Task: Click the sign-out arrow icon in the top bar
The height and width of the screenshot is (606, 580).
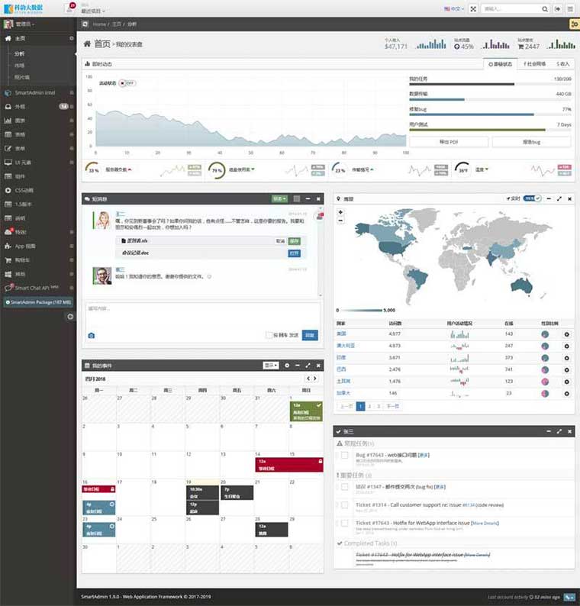Action: 558,9
